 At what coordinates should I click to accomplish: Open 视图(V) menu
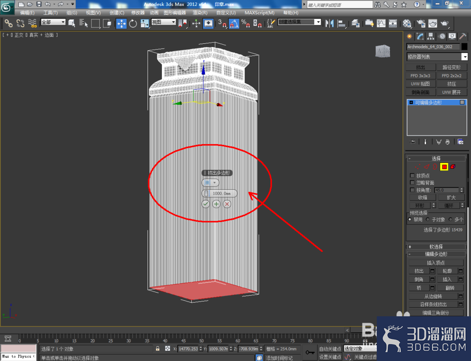click(x=93, y=13)
